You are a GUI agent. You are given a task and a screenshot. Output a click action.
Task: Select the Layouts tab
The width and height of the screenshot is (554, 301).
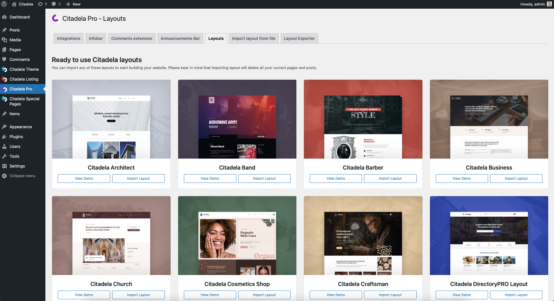pyautogui.click(x=216, y=38)
